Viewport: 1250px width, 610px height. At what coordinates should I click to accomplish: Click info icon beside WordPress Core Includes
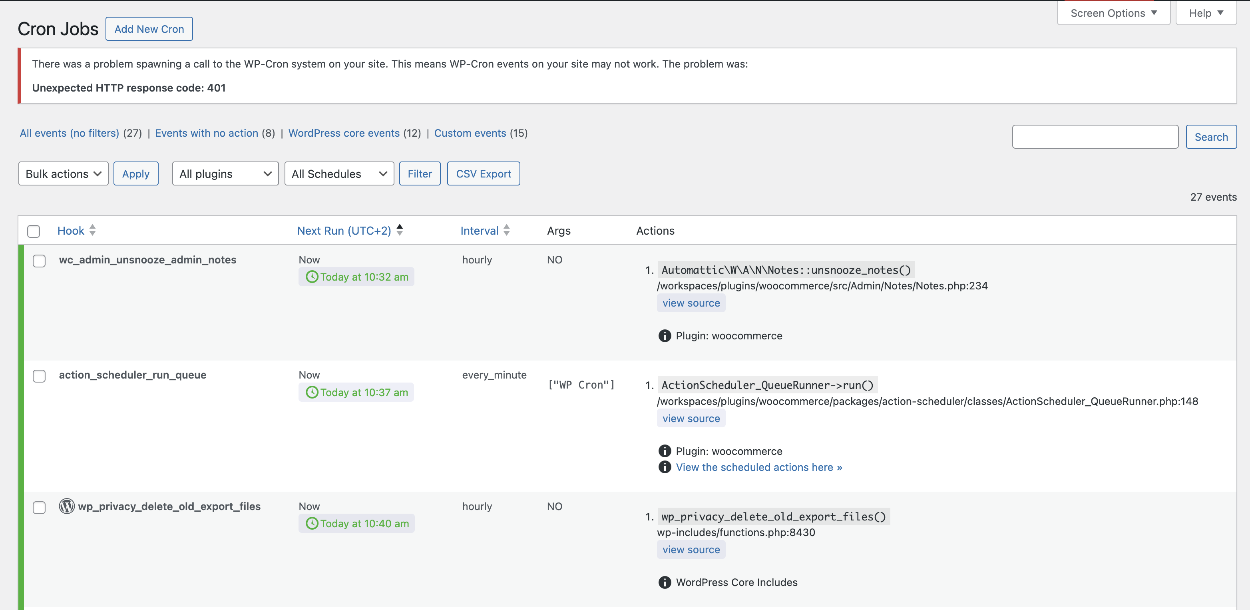pyautogui.click(x=664, y=582)
